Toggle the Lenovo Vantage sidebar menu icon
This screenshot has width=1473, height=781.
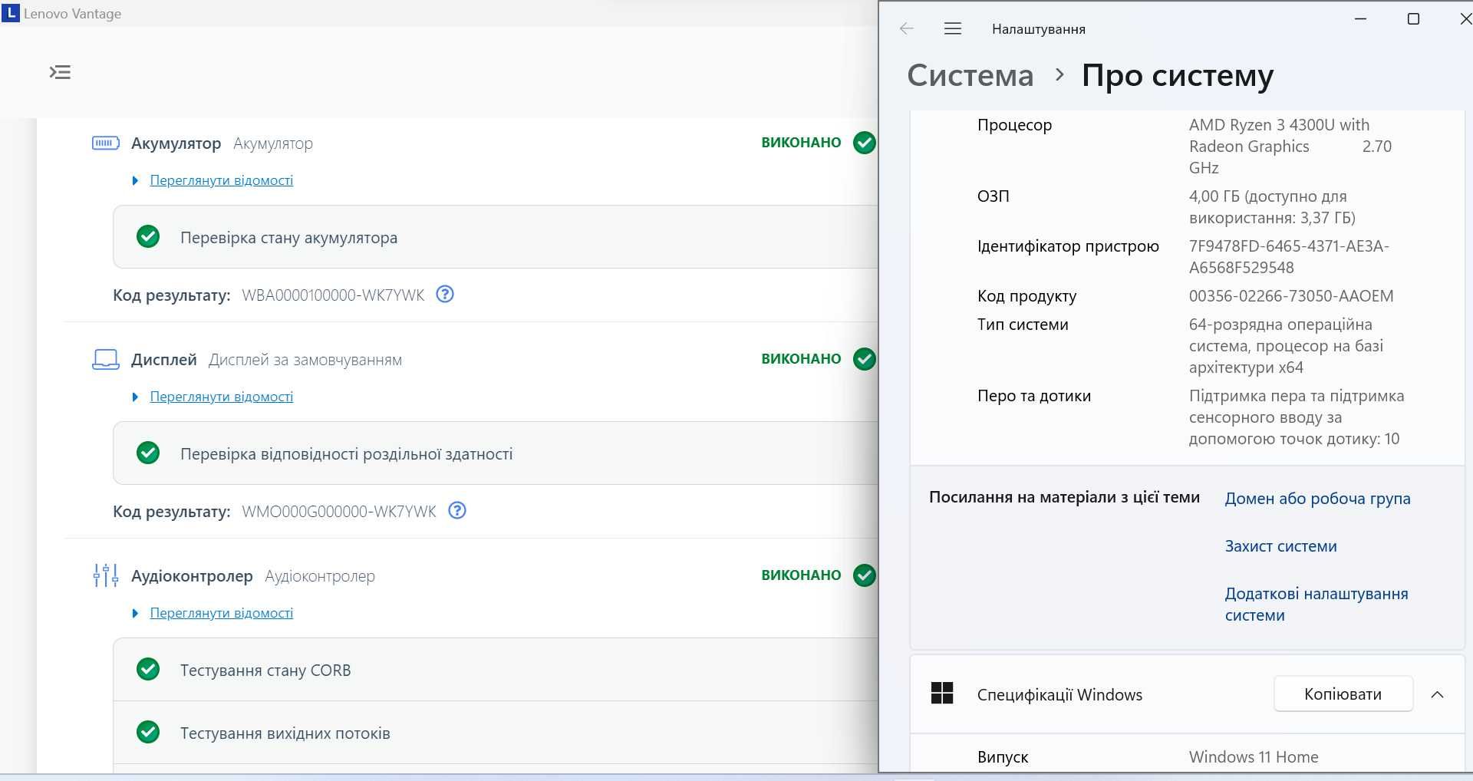(60, 72)
